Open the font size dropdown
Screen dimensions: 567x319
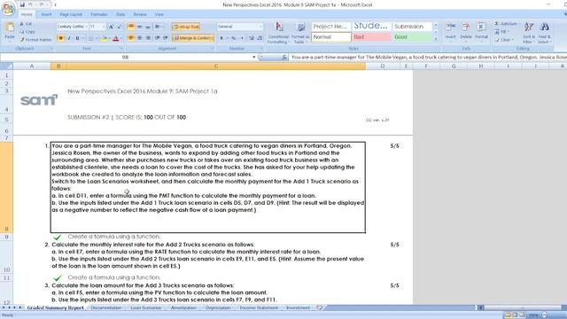click(104, 27)
